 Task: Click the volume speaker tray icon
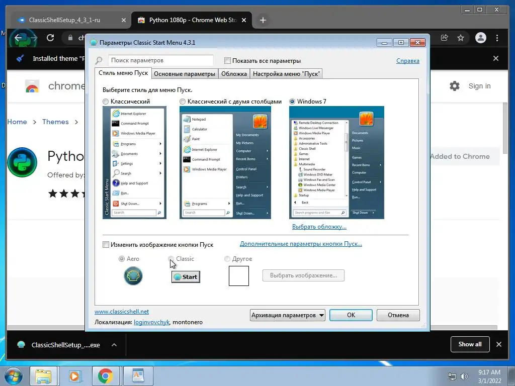tap(464, 376)
